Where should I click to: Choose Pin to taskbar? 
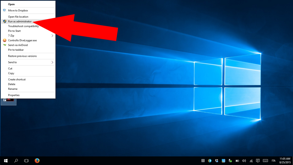click(x=28, y=50)
